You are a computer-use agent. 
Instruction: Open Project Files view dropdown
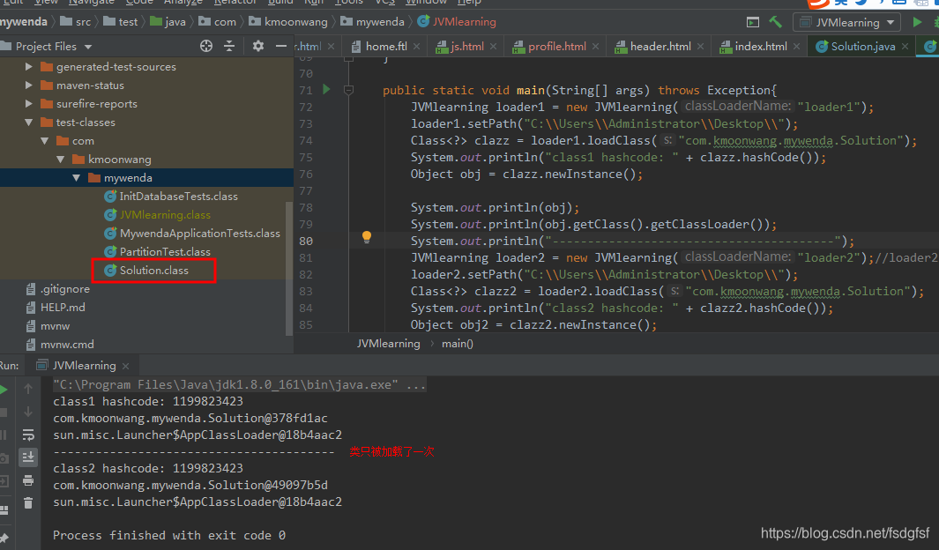[x=88, y=47]
